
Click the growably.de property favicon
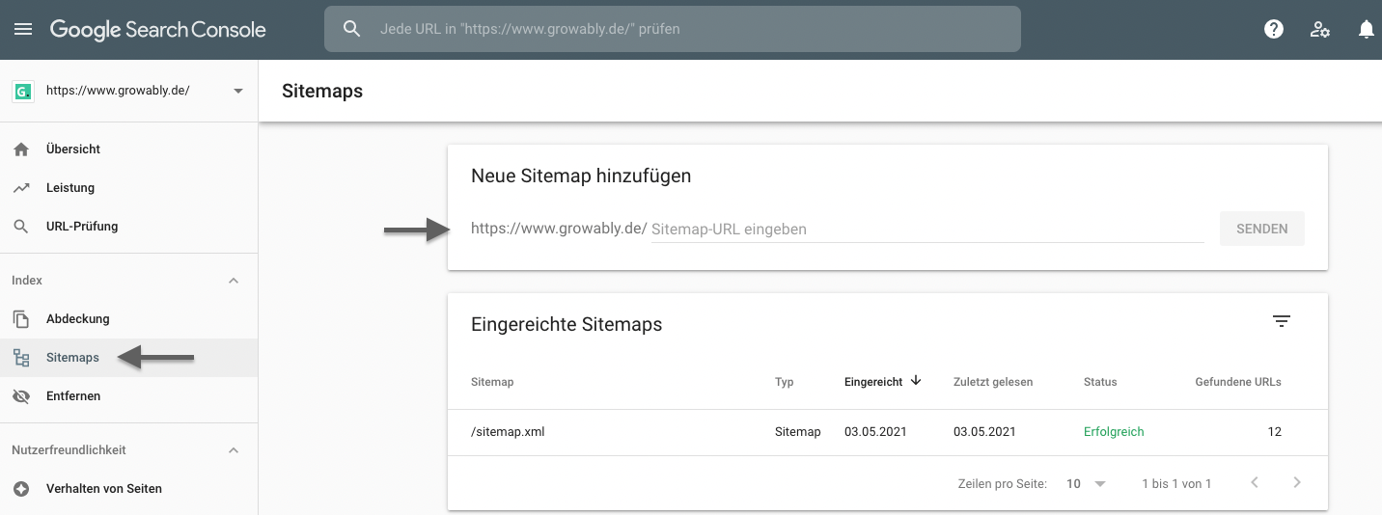pos(22,91)
